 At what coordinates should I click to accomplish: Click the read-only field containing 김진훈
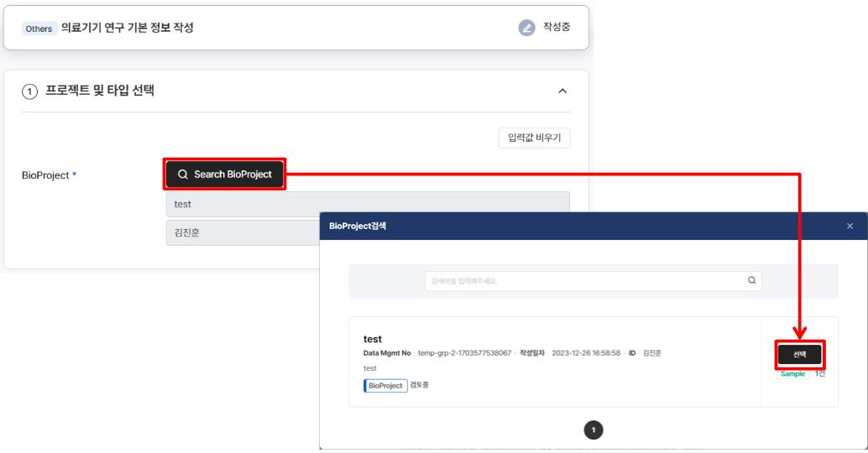(242, 232)
